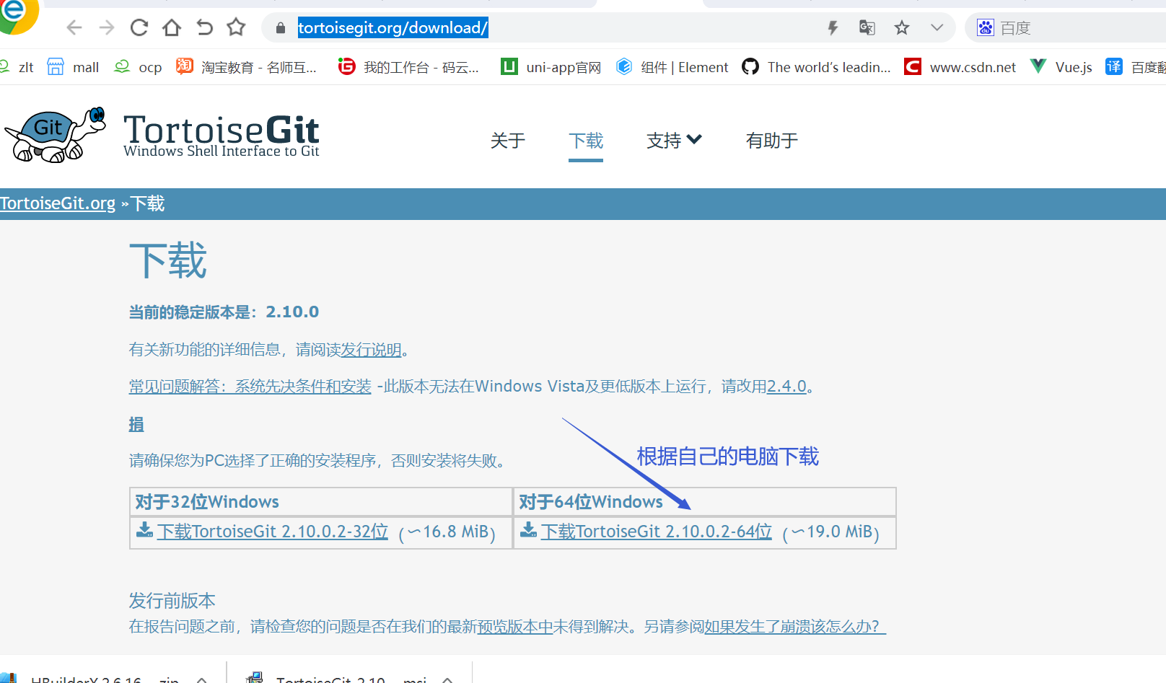Click the 当前的稳定版本是: 2.10.0 heading
The image size is (1166, 683).
pyautogui.click(x=224, y=312)
